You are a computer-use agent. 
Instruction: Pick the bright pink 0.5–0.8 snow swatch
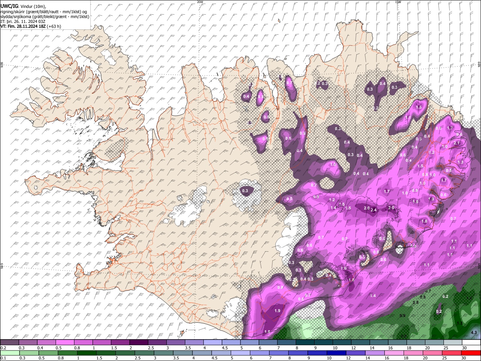tap(65, 342)
